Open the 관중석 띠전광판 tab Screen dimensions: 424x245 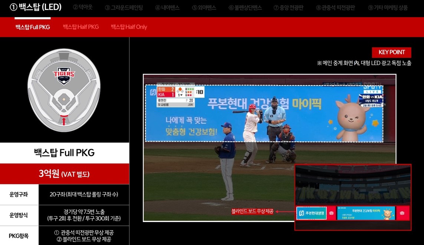tap(335, 7)
